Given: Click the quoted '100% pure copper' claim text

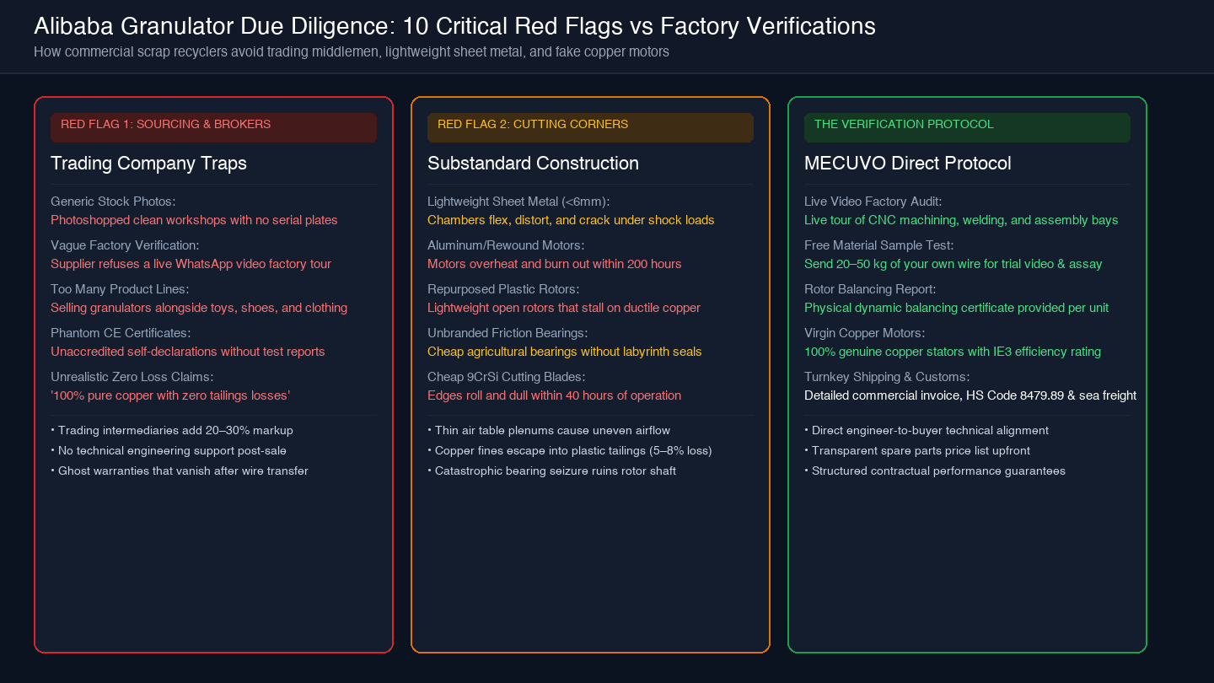Looking at the screenshot, I should [170, 395].
